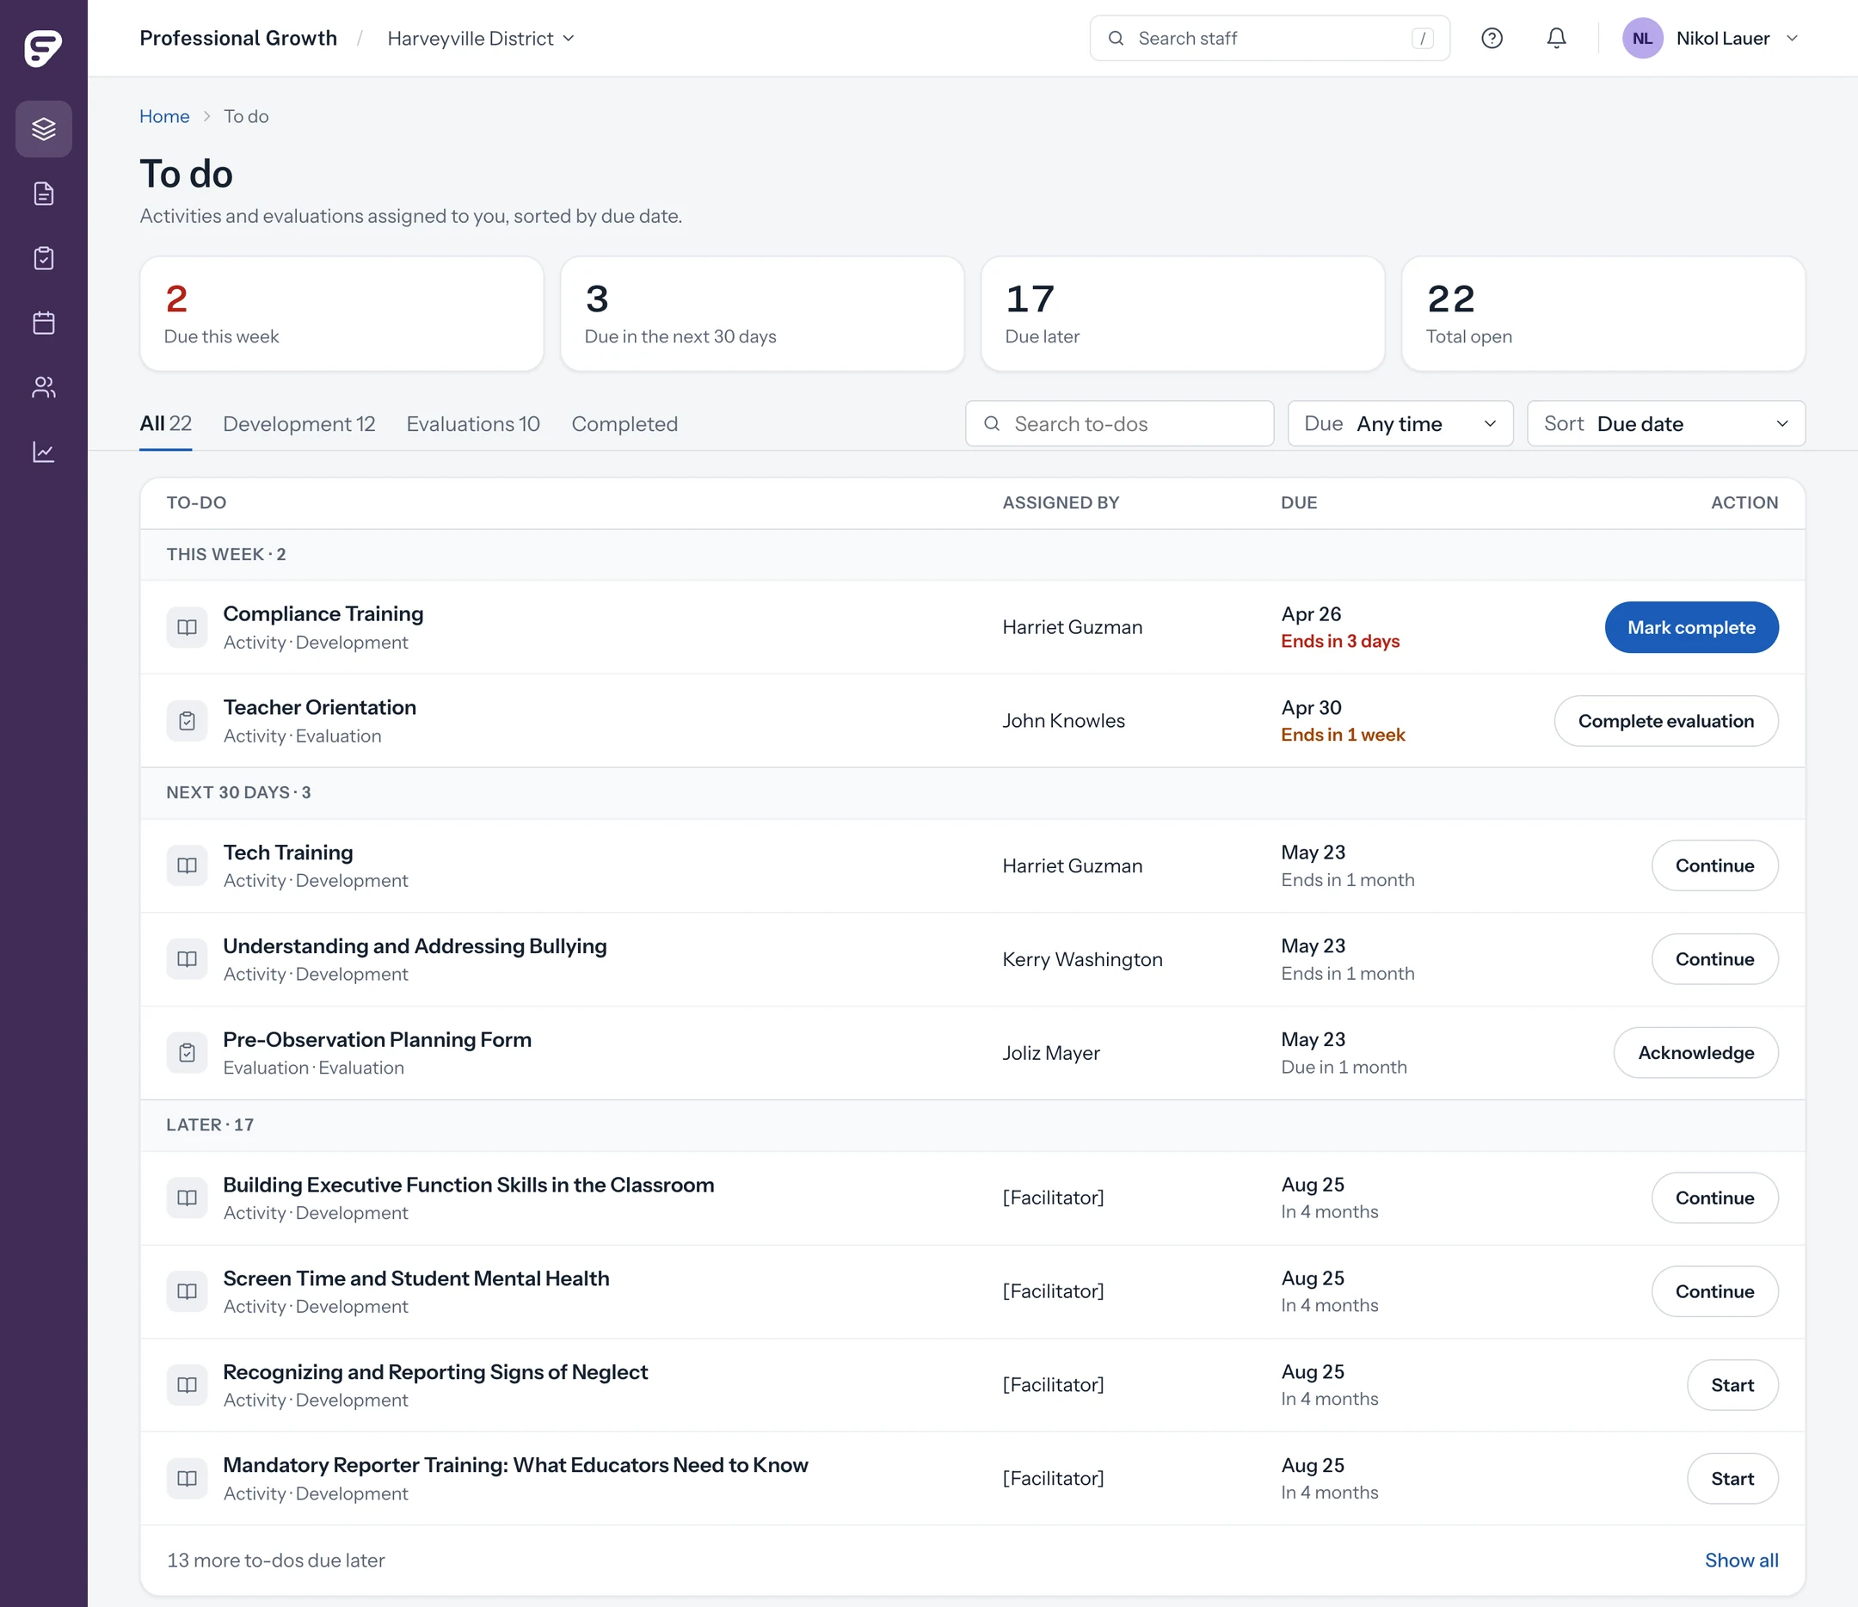Open the Sort Due date dropdown
Image resolution: width=1858 pixels, height=1607 pixels.
pyautogui.click(x=1666, y=423)
